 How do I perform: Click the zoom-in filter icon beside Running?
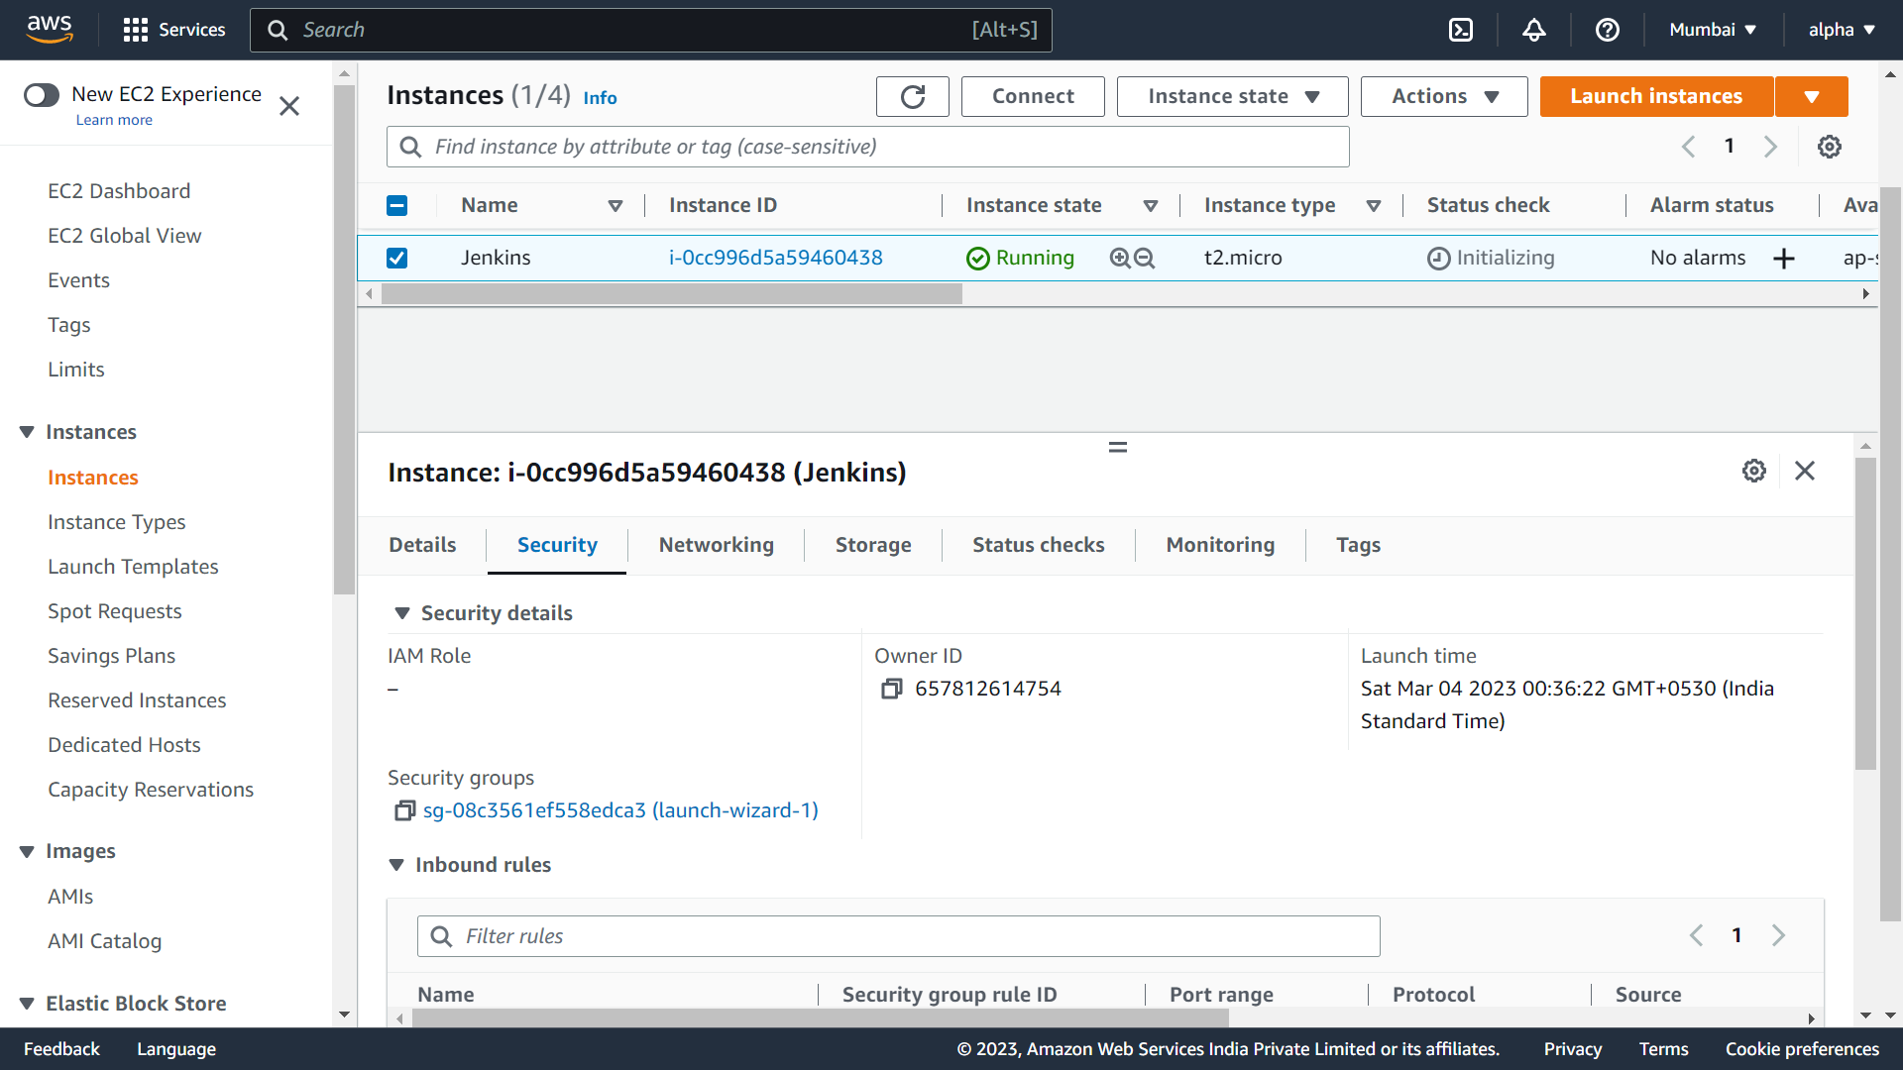click(1120, 258)
